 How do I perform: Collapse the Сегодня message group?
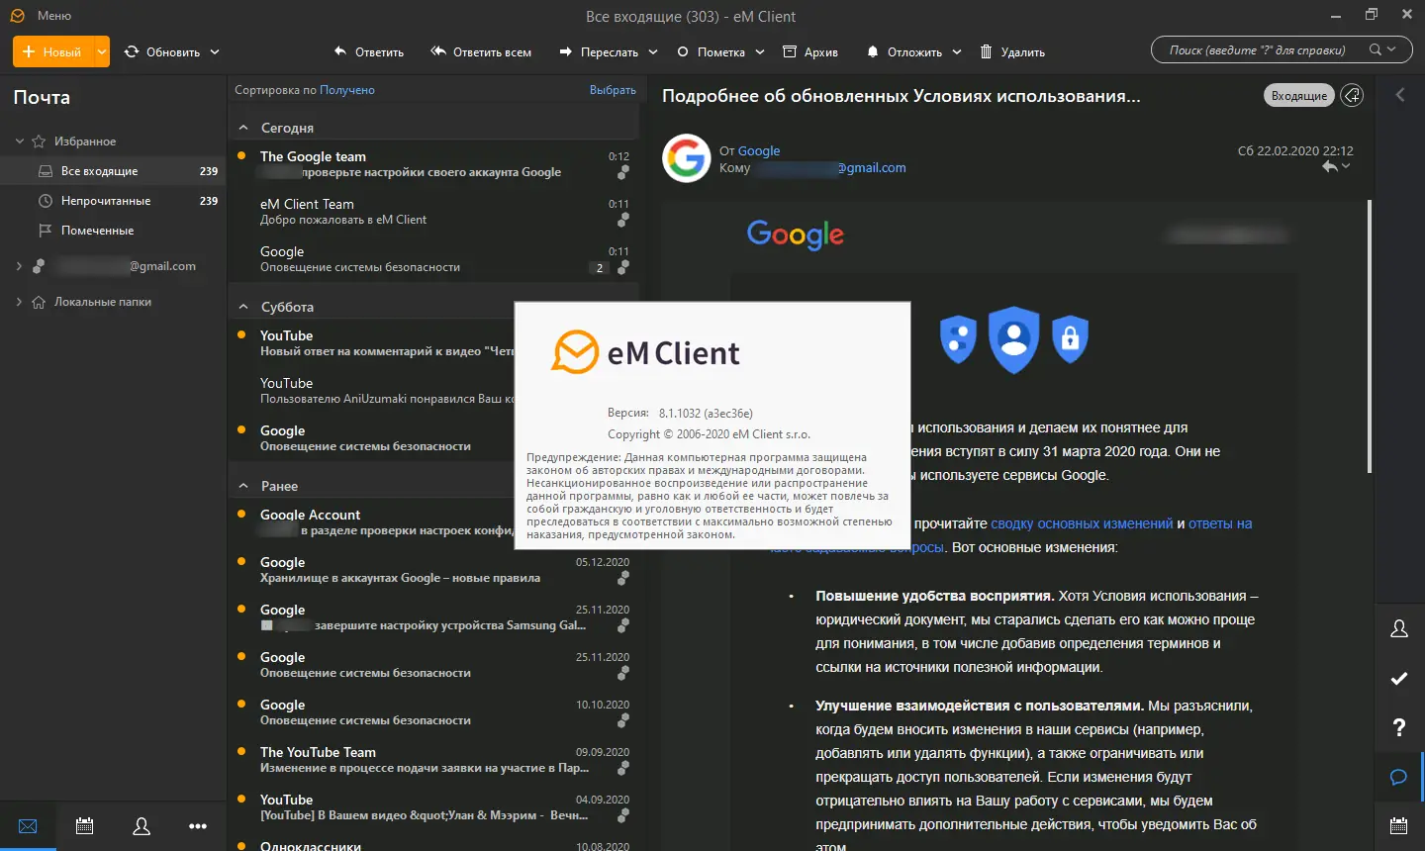(x=243, y=128)
